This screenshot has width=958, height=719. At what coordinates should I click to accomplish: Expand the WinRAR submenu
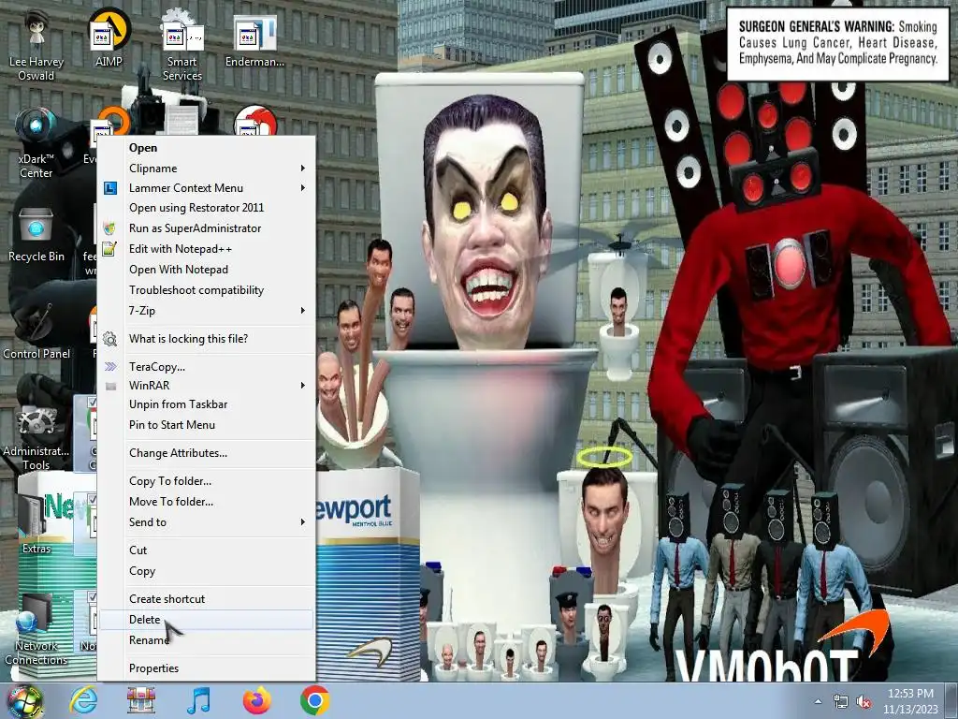(x=206, y=385)
